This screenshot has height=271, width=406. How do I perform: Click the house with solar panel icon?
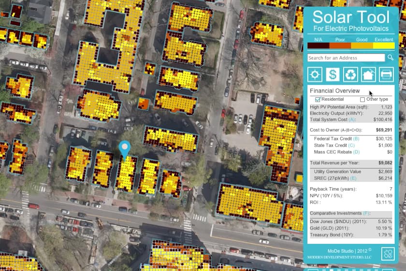click(x=368, y=75)
